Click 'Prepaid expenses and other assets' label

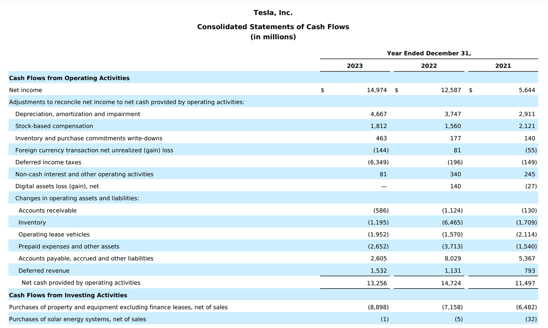(69, 247)
